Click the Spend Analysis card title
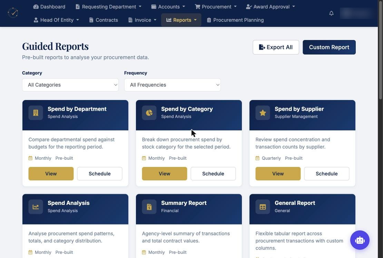This screenshot has height=258, width=383. click(x=68, y=203)
